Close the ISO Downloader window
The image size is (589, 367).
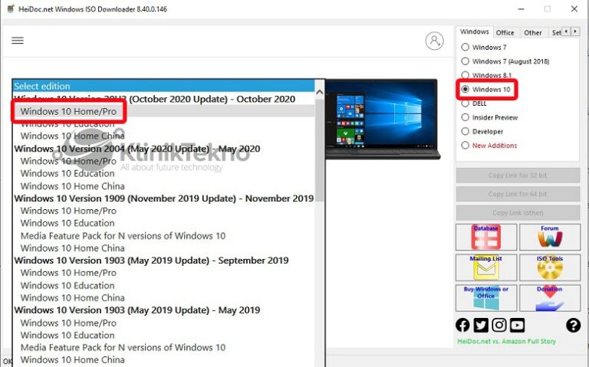(574, 9)
